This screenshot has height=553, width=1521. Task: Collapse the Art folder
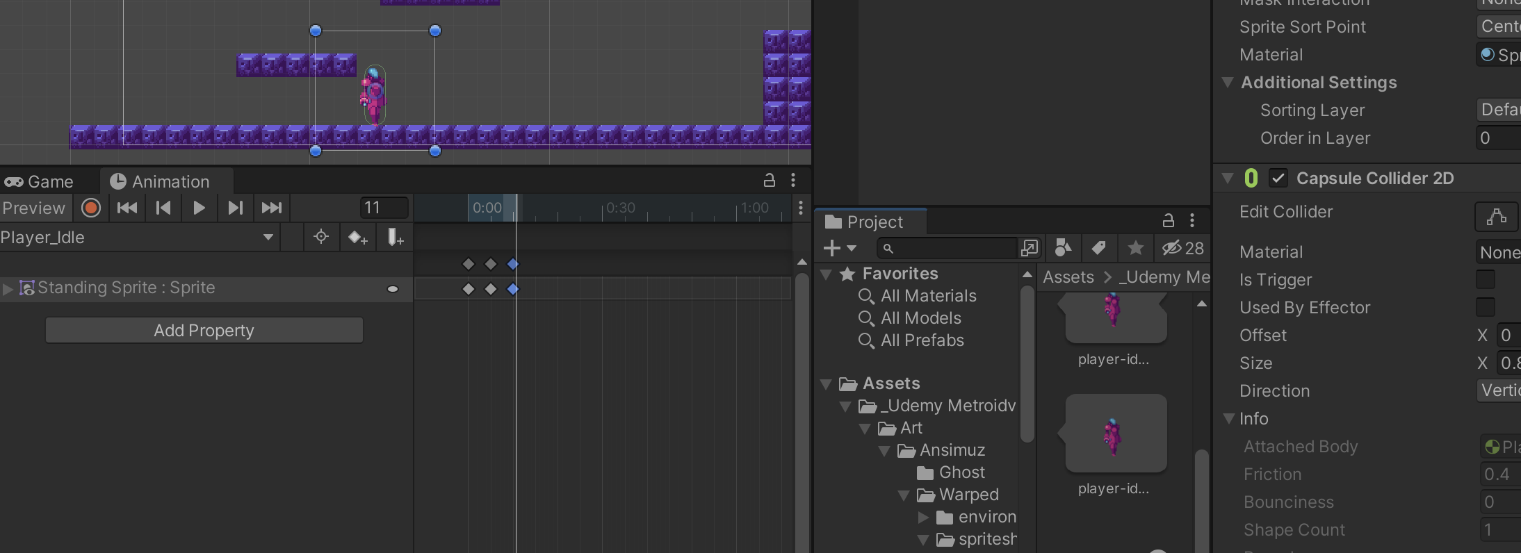pyautogui.click(x=865, y=429)
